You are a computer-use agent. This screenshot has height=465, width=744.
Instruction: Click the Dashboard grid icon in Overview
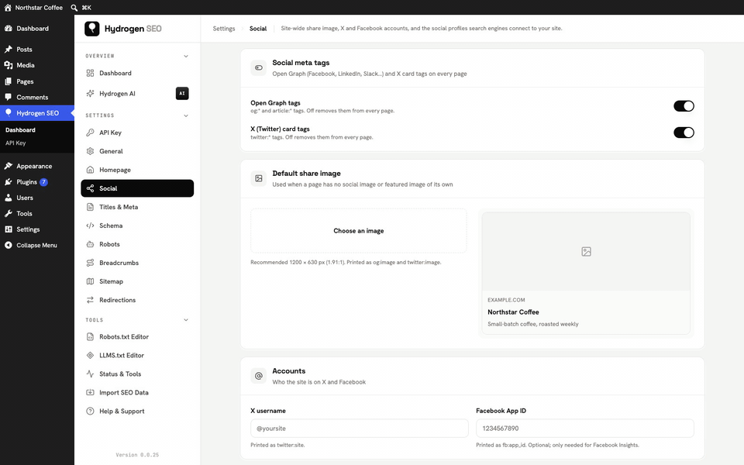coord(90,73)
